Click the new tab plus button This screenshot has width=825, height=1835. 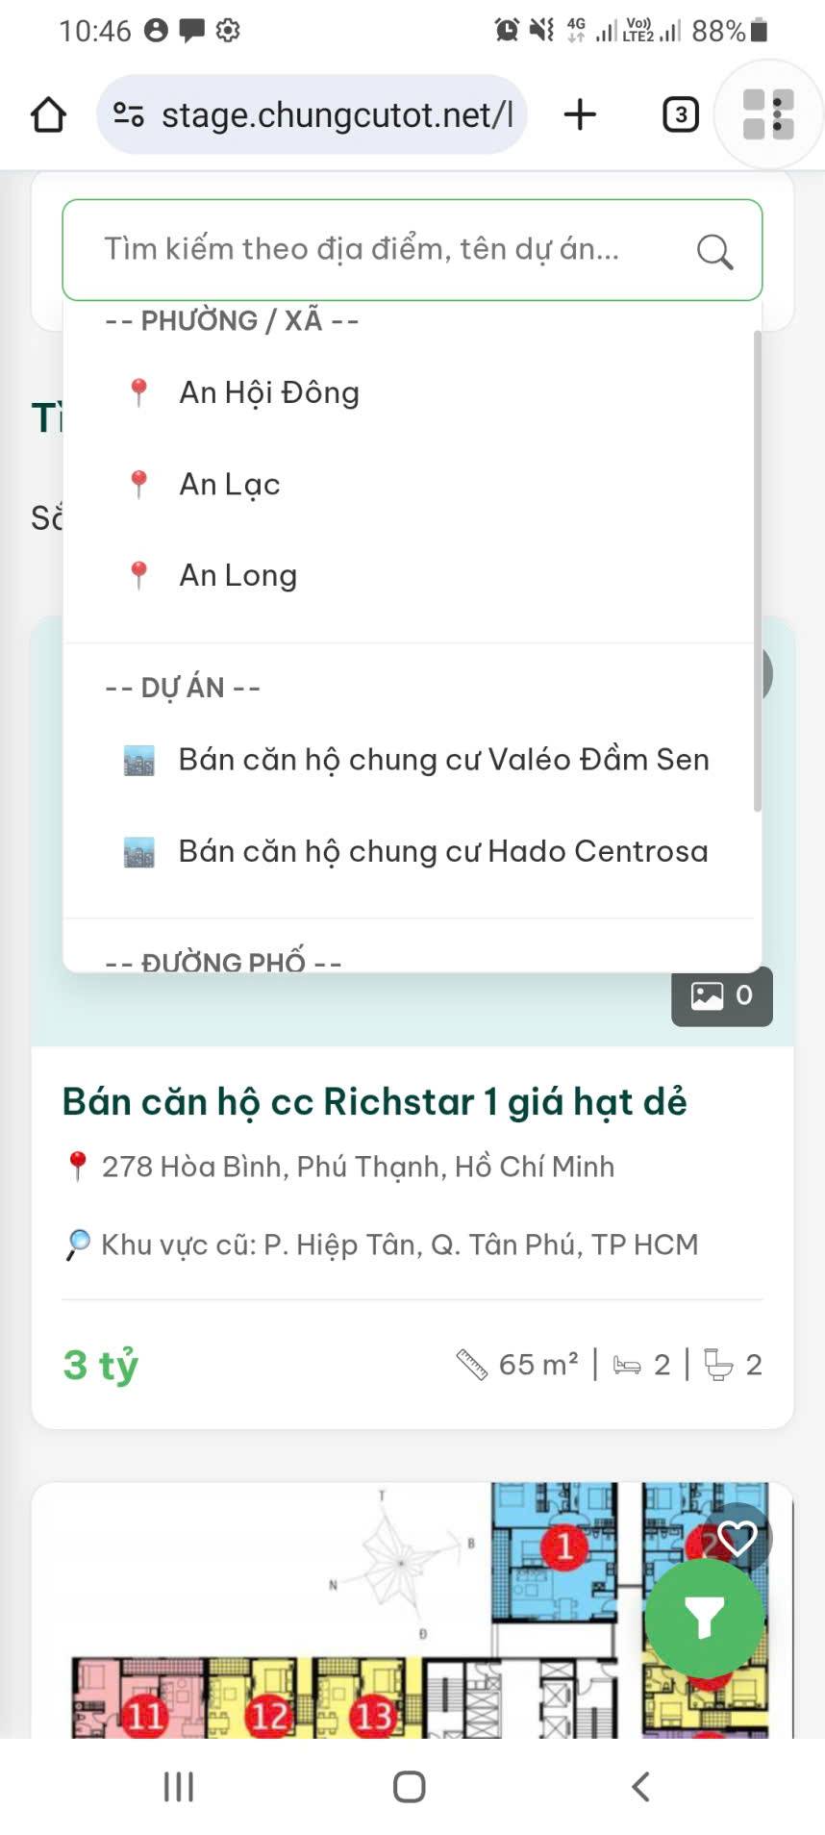[x=578, y=114]
